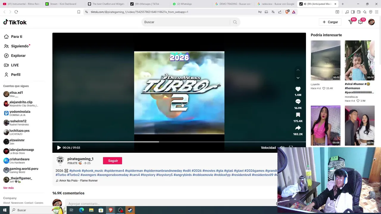381x214 pixels.
Task: Go to Para ti feed
Action: click(x=13, y=37)
